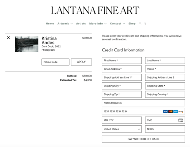Click the Lantana Fine Art logo
Screen dimensions: 190x147
(95, 10)
